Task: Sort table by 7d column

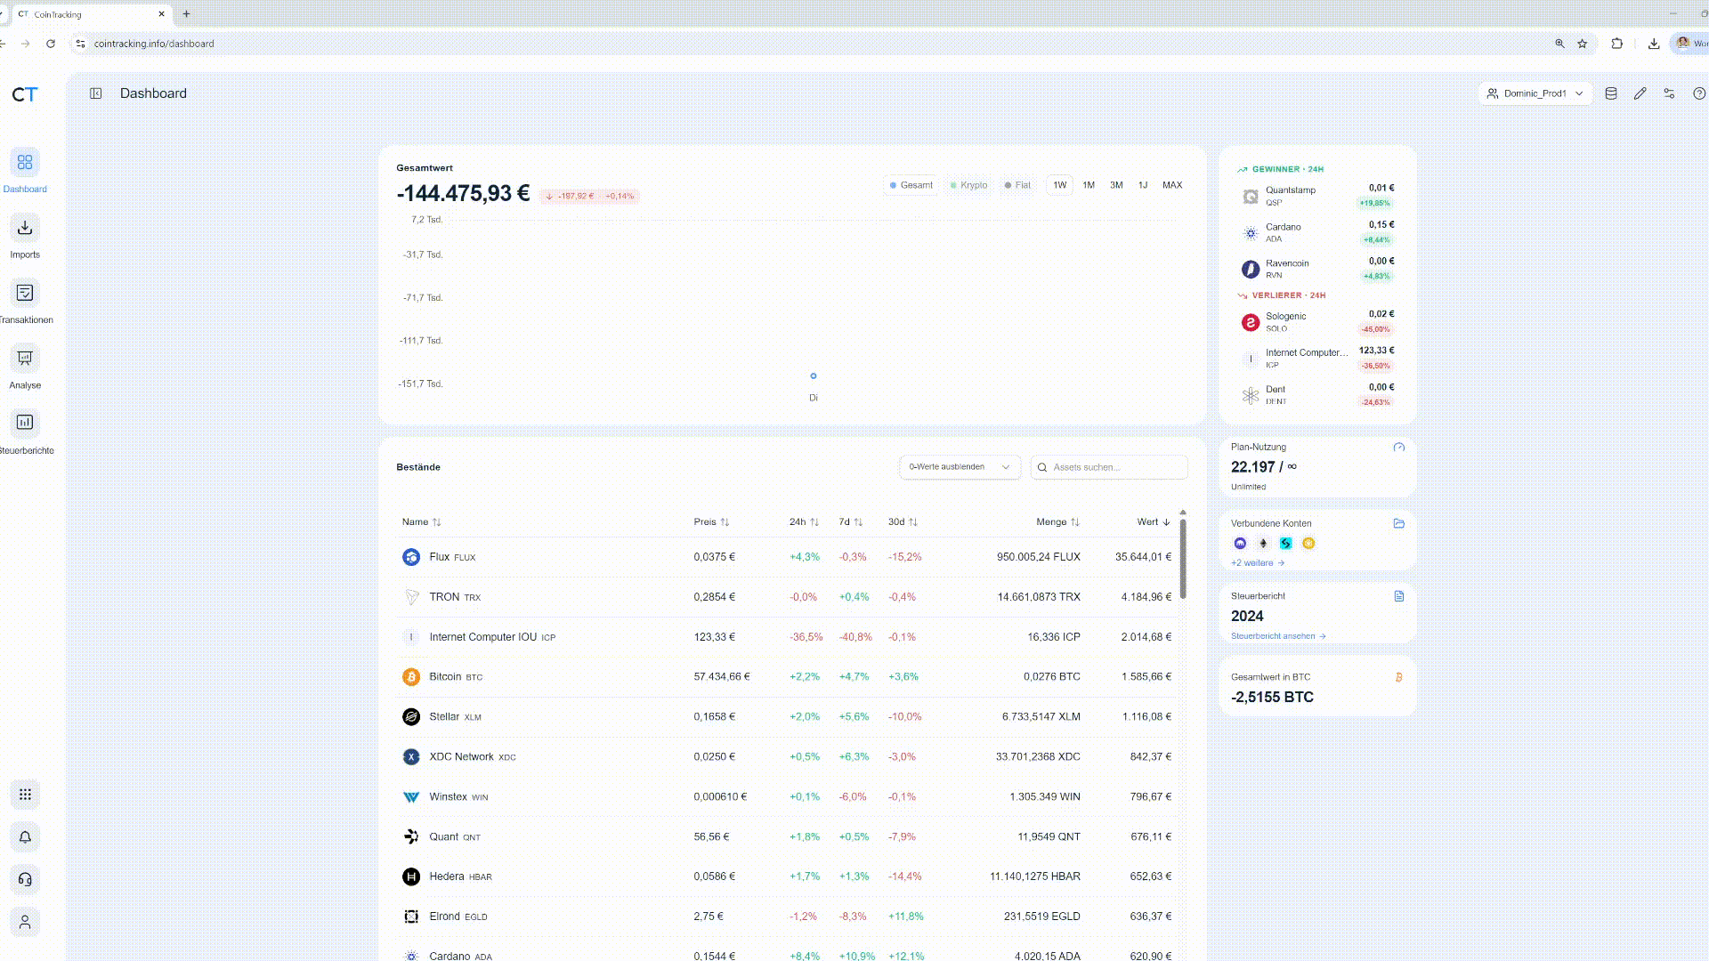Action: [x=851, y=522]
